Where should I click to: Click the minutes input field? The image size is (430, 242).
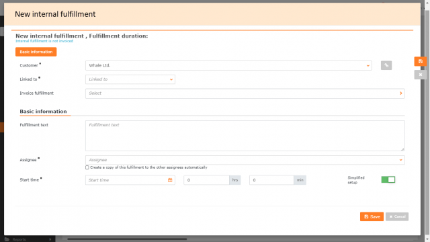point(271,180)
